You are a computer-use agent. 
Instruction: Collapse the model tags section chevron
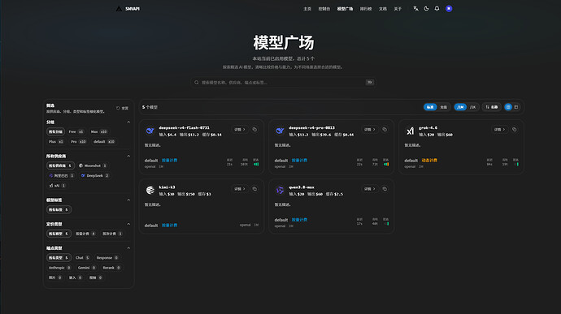coord(128,200)
